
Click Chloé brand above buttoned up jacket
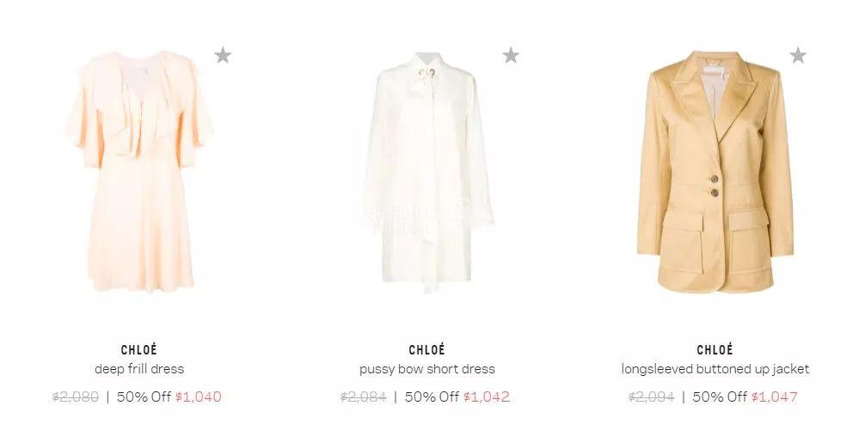[715, 349]
